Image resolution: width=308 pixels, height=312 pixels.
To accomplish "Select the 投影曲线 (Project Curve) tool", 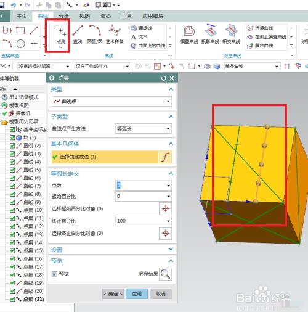I will click(210, 34).
